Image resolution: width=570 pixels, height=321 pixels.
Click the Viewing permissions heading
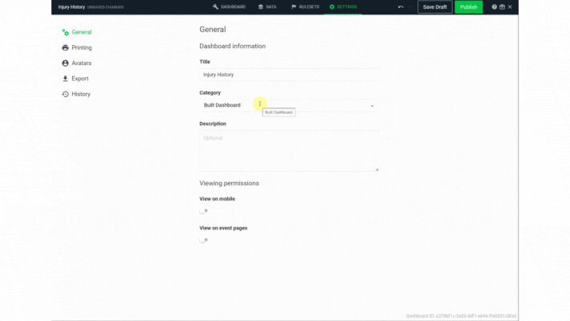229,183
